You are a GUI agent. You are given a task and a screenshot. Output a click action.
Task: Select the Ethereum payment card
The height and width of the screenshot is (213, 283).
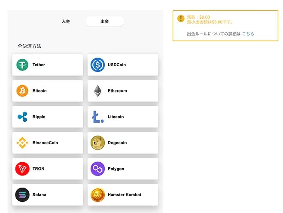click(123, 91)
